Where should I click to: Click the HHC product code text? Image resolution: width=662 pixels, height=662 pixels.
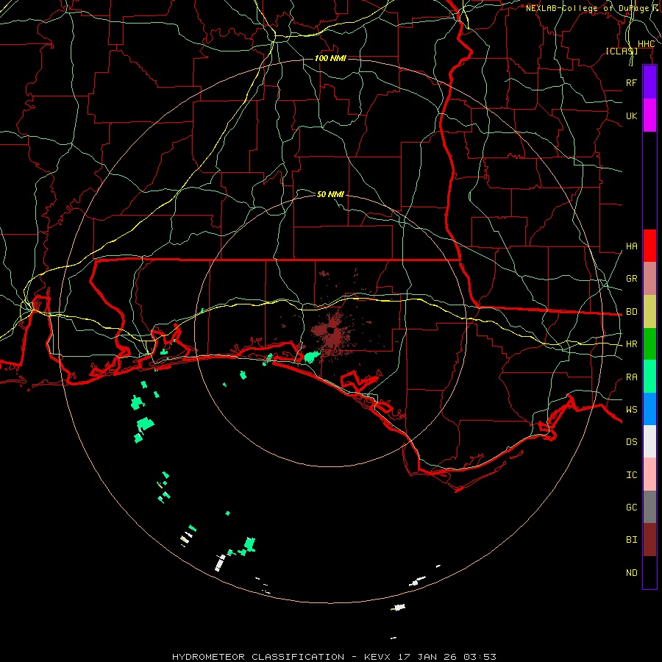coord(646,44)
